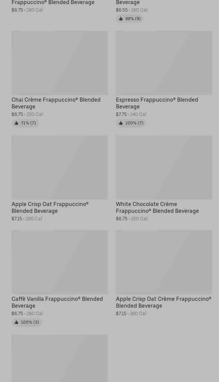Screen dimensions: 219x382
Task: Open White Chocolate Crème Frappuccino image
Action: click(164, 167)
